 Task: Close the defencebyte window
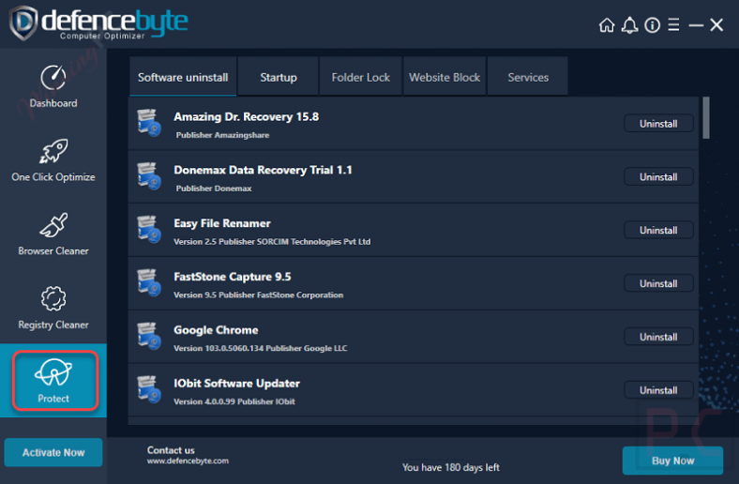[716, 25]
